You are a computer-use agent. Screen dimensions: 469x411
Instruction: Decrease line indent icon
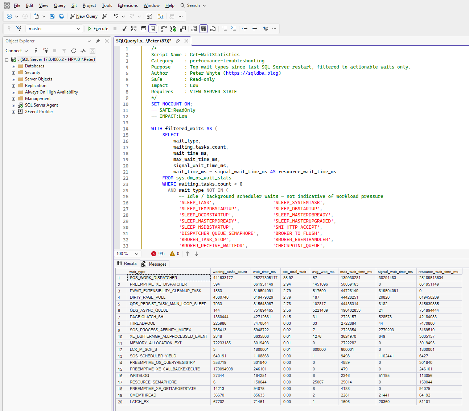point(245,29)
